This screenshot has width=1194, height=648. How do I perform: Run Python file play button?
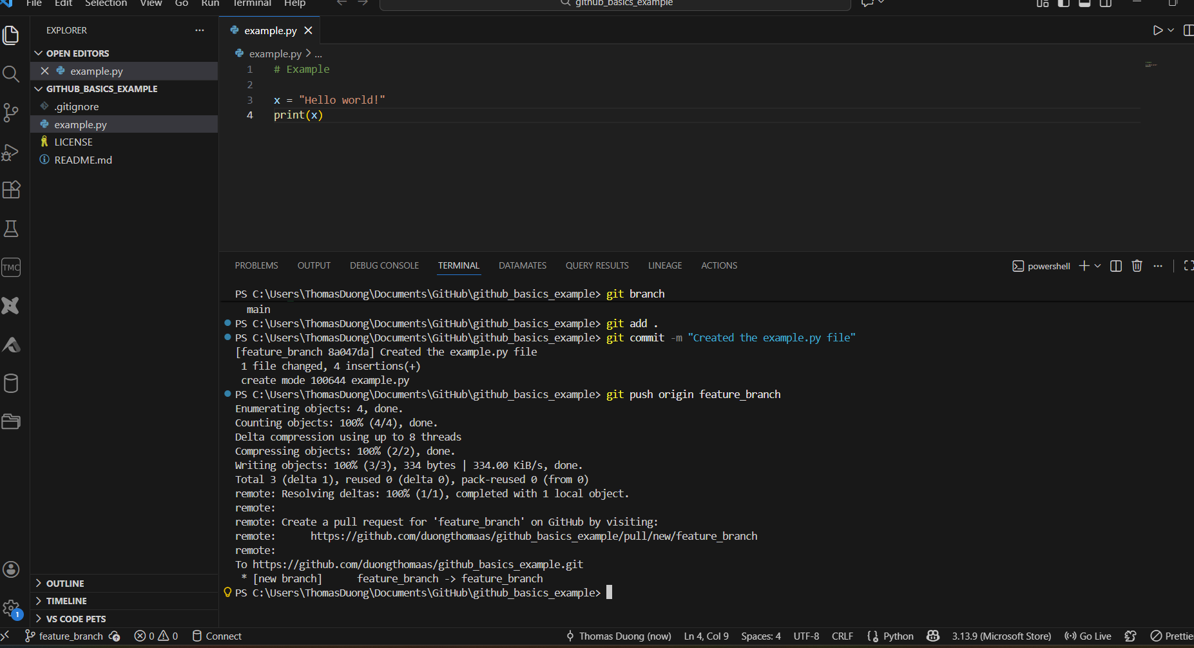click(x=1157, y=30)
